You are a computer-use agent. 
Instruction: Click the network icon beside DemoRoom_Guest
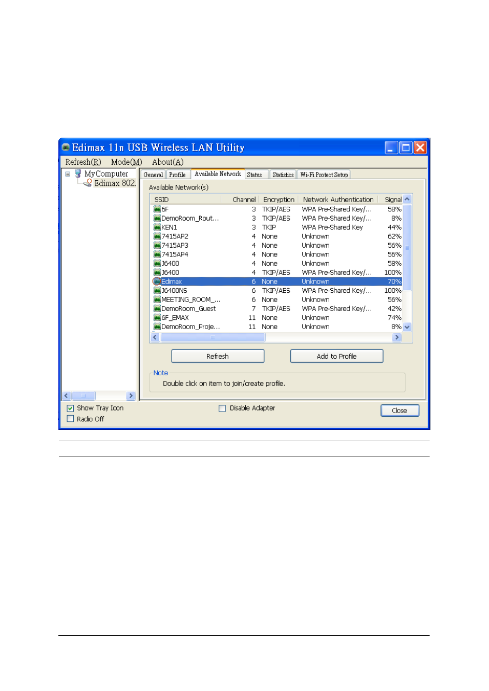(x=157, y=309)
